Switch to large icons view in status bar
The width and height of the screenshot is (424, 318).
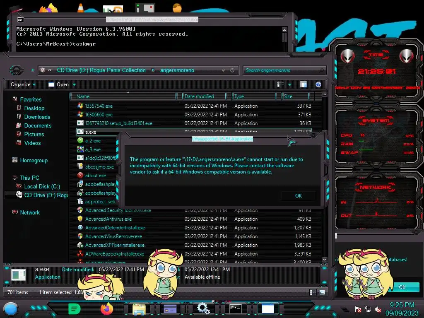click(x=322, y=292)
